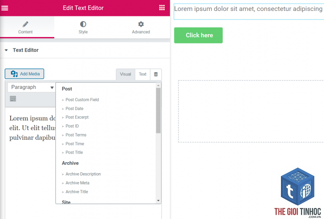Image resolution: width=324 pixels, height=219 pixels.
Task: Switch to the Visual editor tab
Action: (125, 74)
